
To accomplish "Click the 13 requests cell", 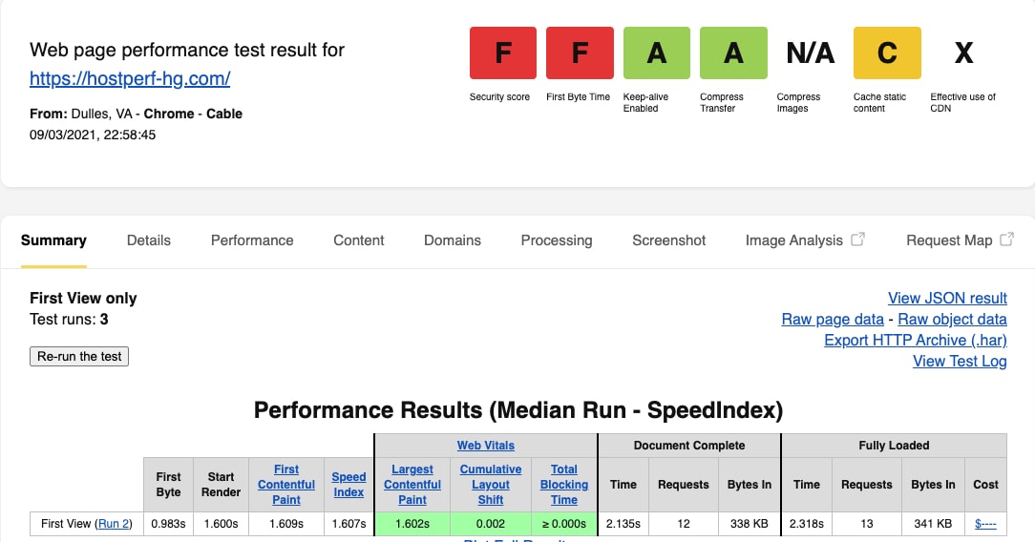I will (x=867, y=524).
